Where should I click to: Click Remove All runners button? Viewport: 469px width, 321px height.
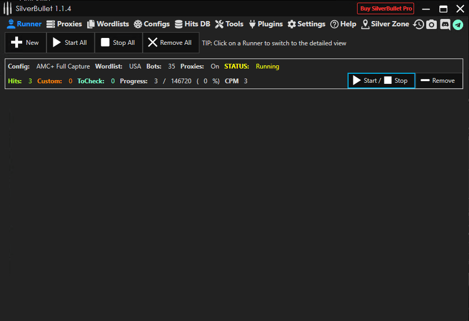(171, 43)
